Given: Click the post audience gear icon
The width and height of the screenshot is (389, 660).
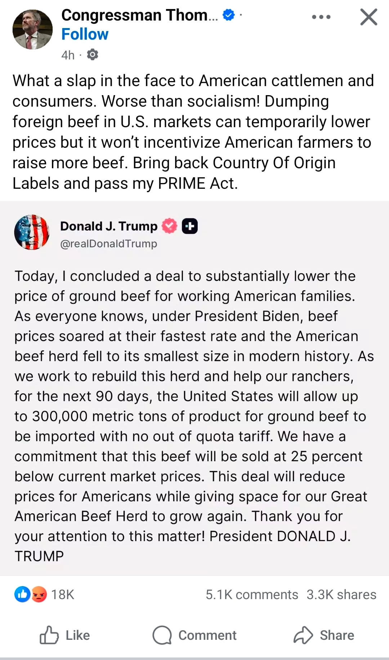Looking at the screenshot, I should pos(93,55).
